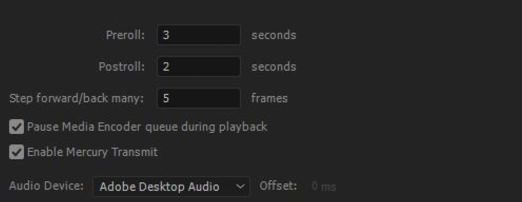Screen dimensions: 522x202
Task: Uncheck Pause Media Encoder queue during playback checkbox
Action: click(x=17, y=127)
